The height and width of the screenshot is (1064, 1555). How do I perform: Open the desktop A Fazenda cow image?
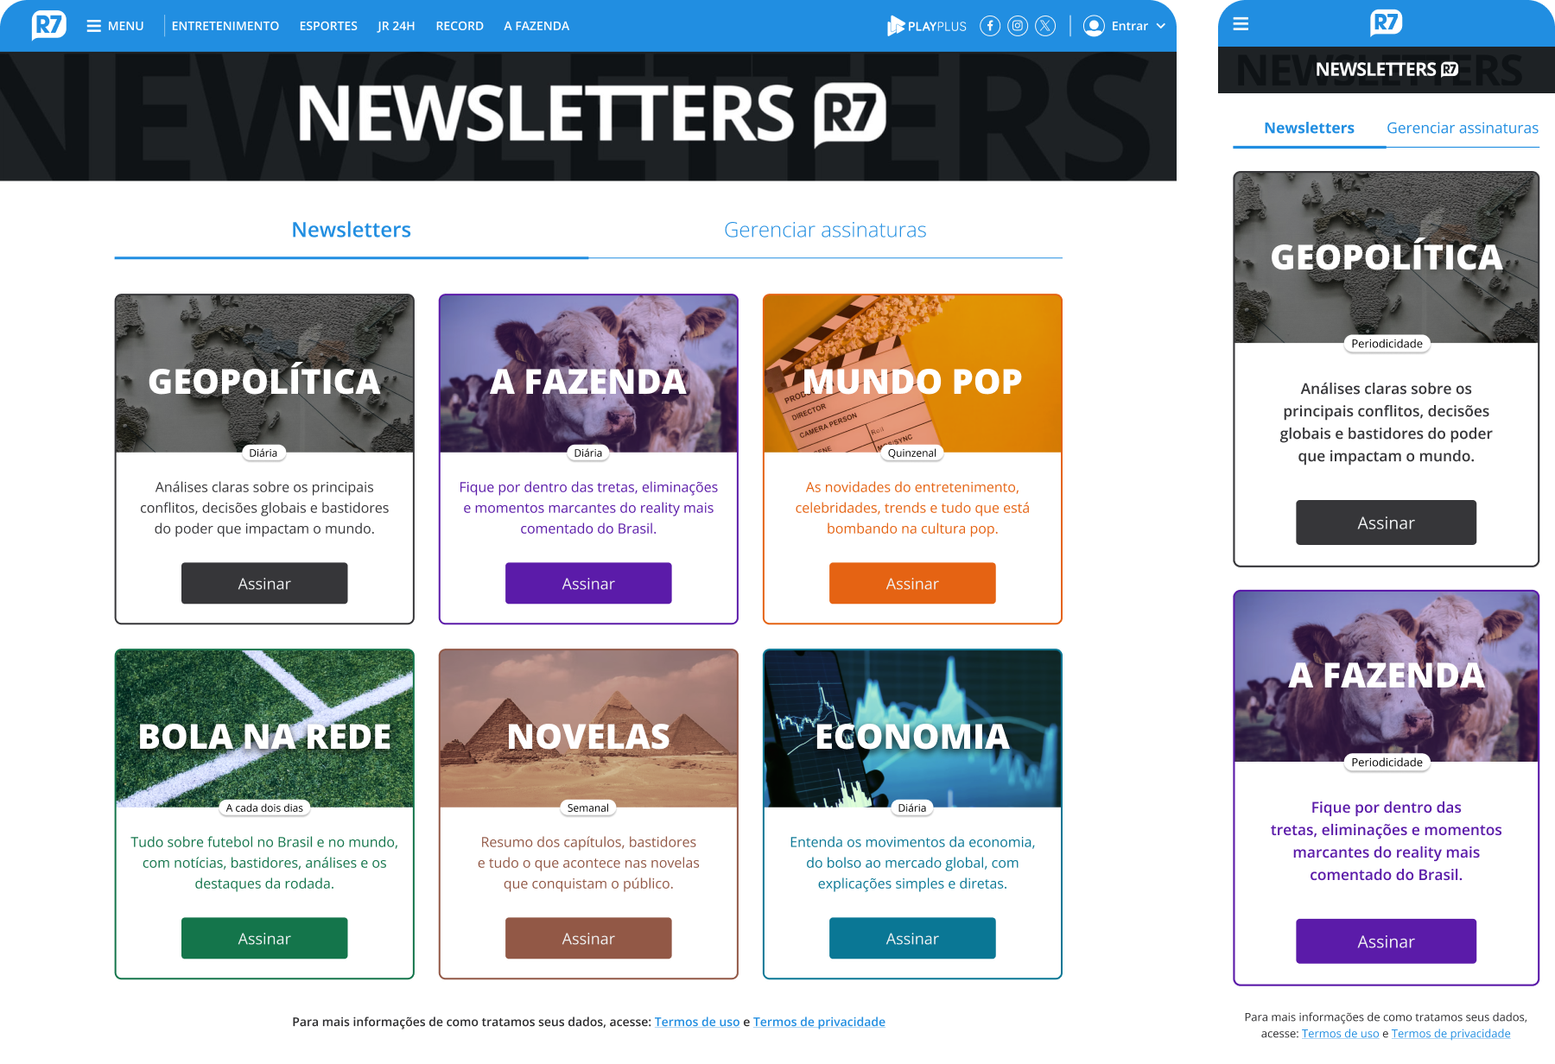[x=588, y=374]
